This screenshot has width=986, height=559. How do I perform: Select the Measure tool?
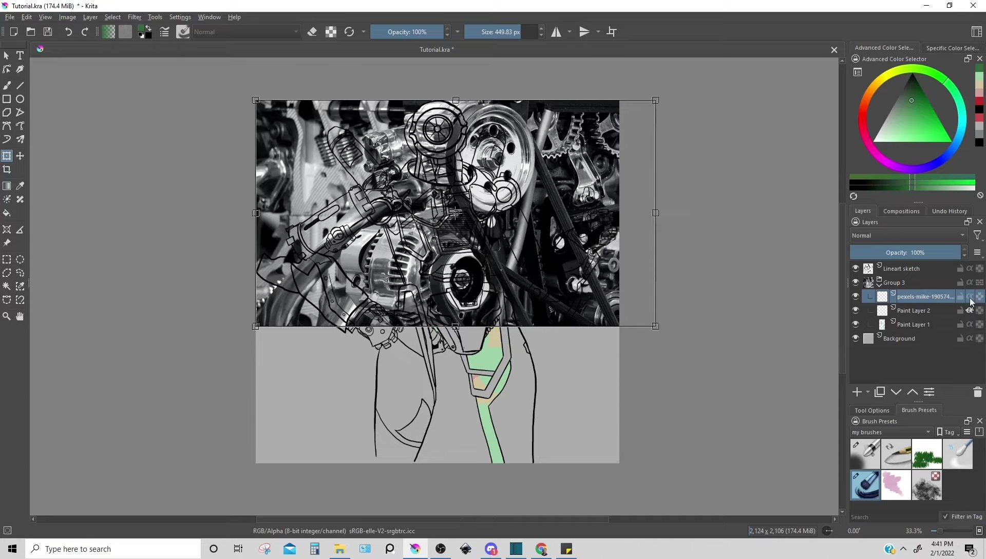coord(20,230)
